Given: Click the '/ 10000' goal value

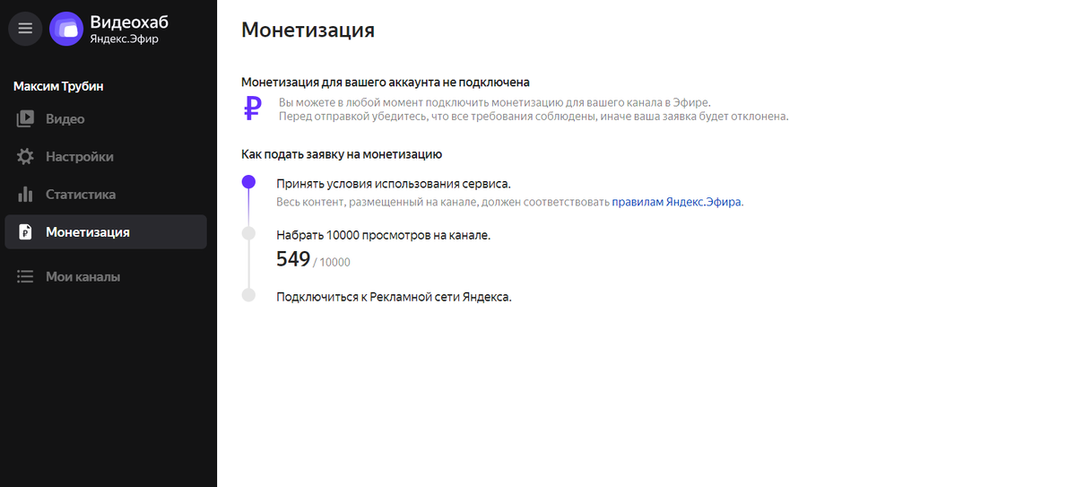Looking at the screenshot, I should coord(332,262).
